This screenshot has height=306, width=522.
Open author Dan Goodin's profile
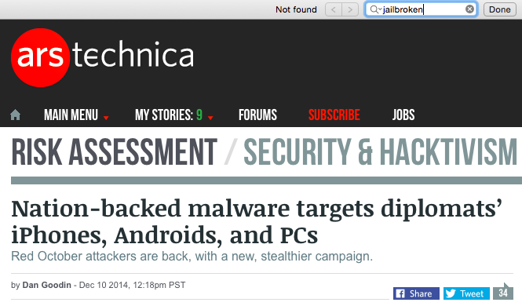46,285
